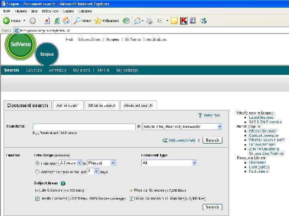Expand the Edit icon dropdown arrow
Viewport: 289px width, 216px height.
tap(167, 20)
